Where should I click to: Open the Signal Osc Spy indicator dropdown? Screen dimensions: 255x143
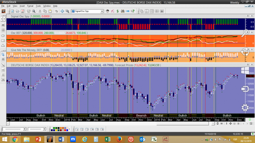(102, 11)
